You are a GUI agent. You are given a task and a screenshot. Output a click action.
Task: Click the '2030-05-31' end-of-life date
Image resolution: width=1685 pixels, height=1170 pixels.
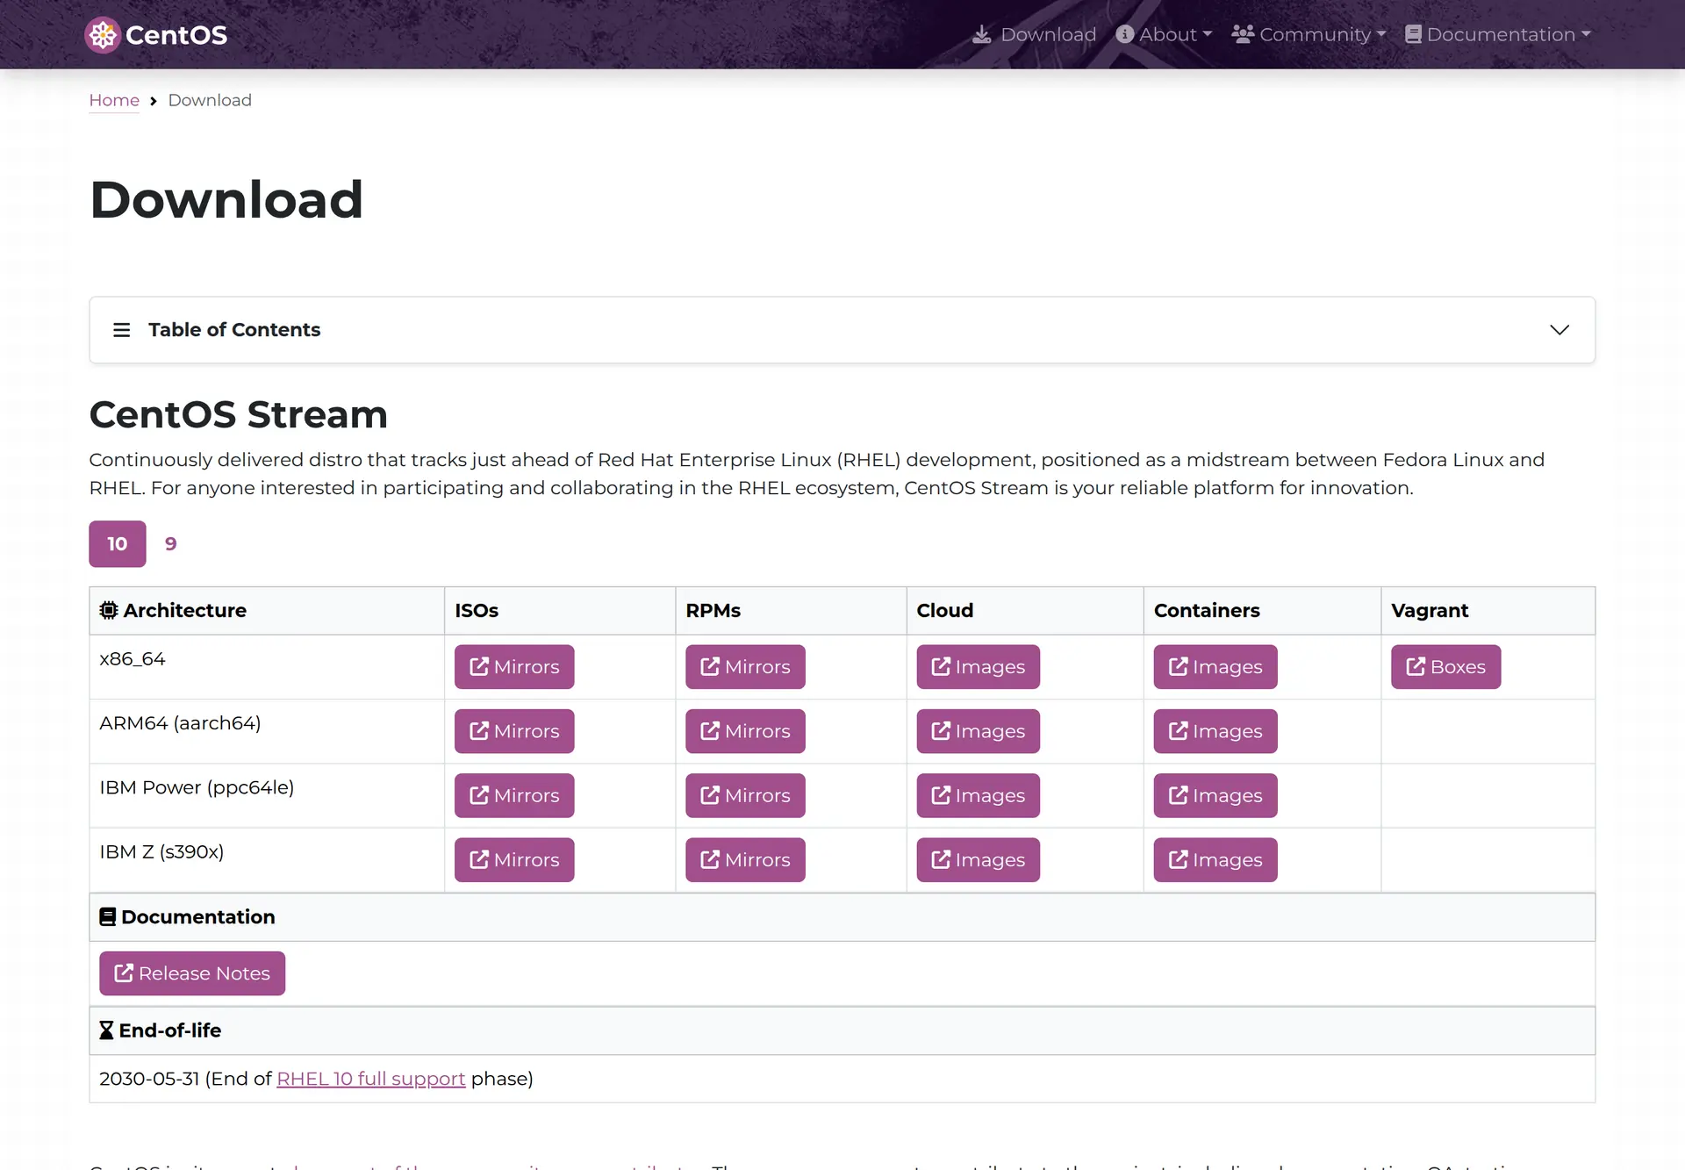coord(149,1079)
